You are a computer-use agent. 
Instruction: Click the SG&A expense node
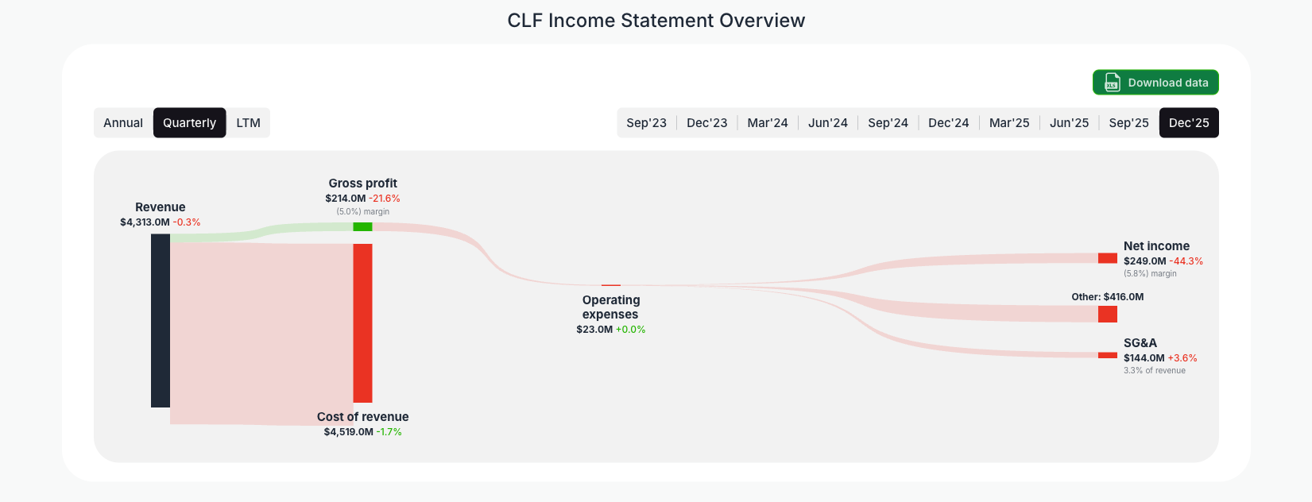coord(1108,355)
